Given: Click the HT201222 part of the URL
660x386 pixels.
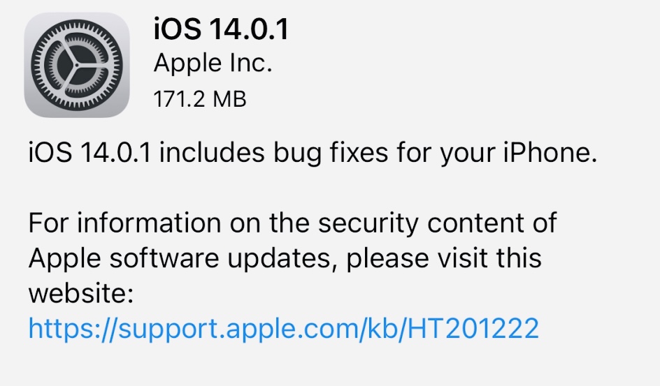Looking at the screenshot, I should 473,328.
